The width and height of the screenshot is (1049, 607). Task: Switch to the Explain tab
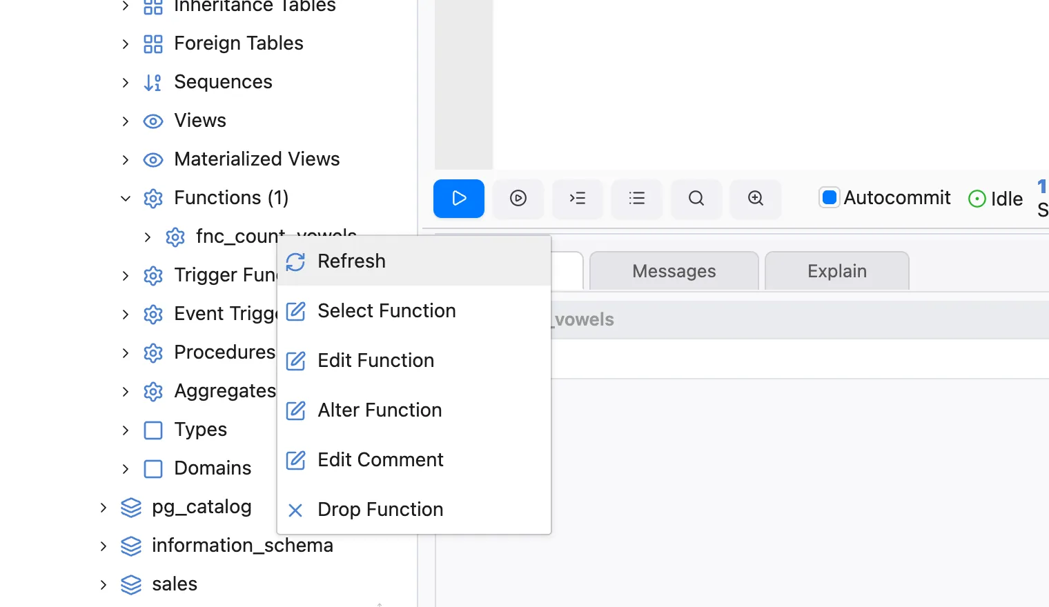point(837,271)
